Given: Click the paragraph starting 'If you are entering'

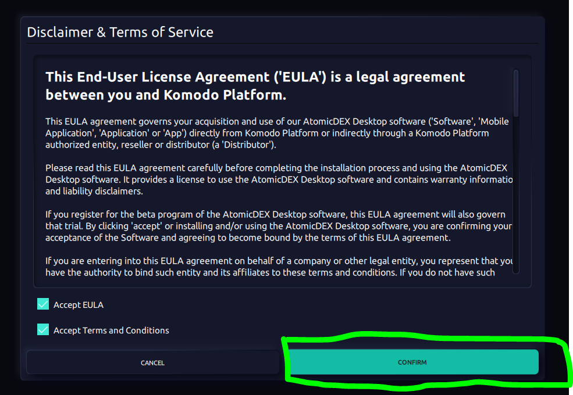Looking at the screenshot, I should point(279,267).
